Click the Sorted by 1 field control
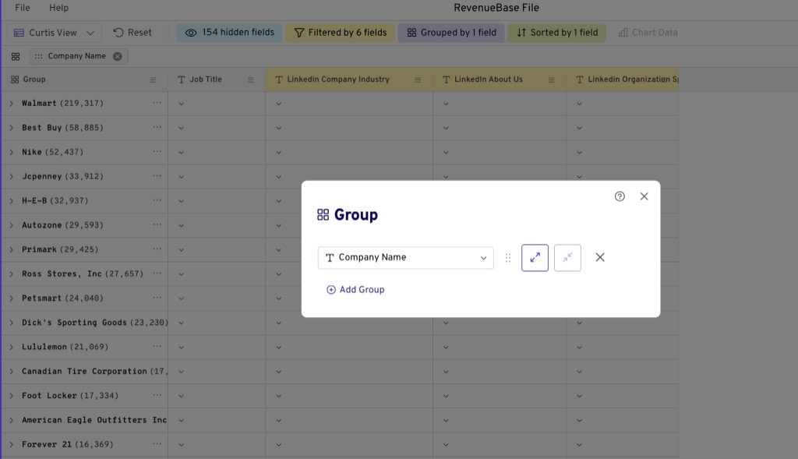 [x=556, y=32]
